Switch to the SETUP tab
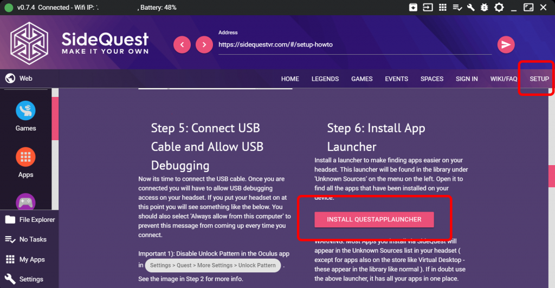This screenshot has width=555, height=288. (x=539, y=79)
